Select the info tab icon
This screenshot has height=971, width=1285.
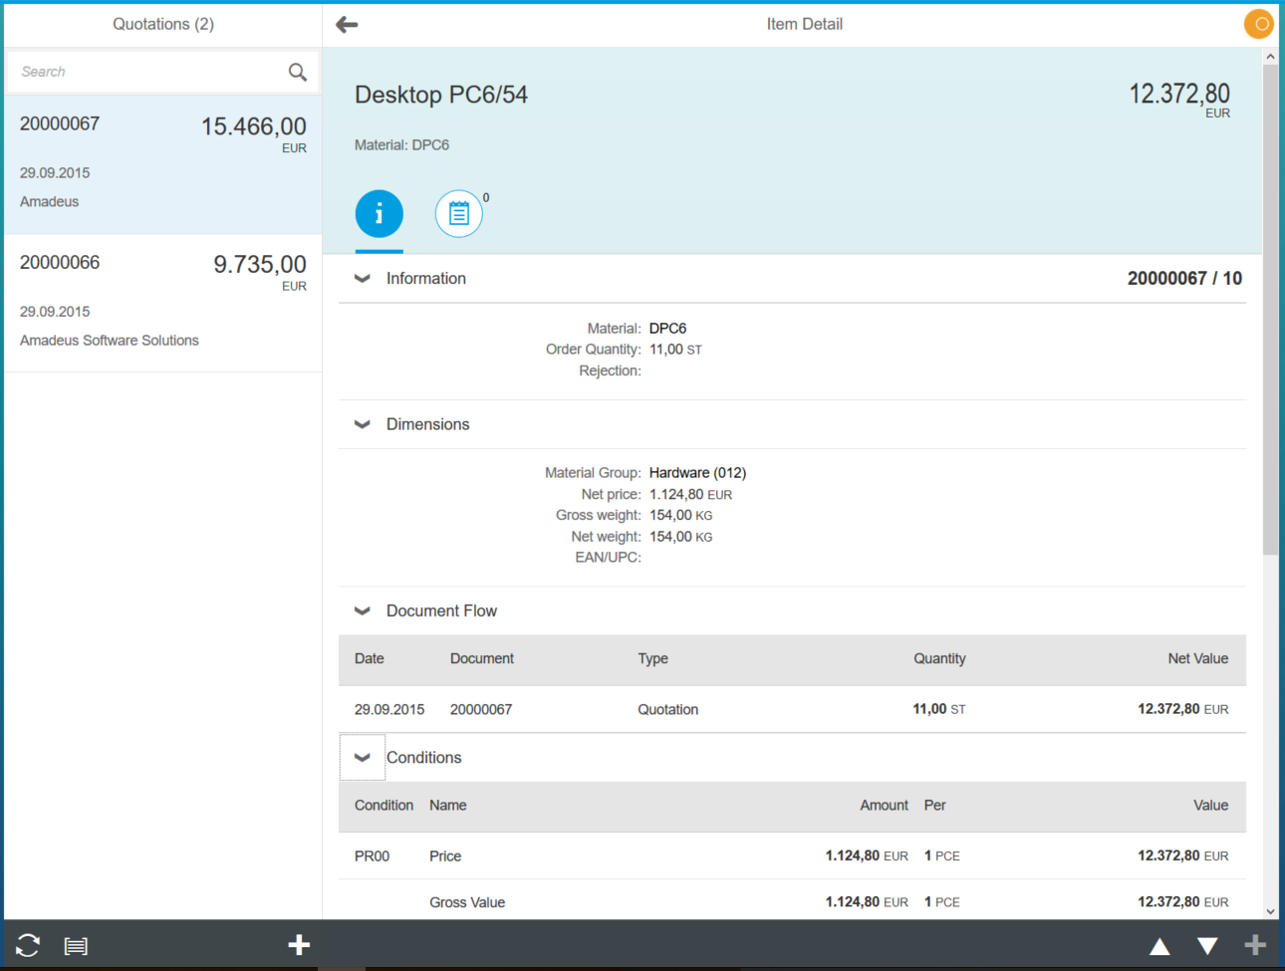pyautogui.click(x=380, y=214)
